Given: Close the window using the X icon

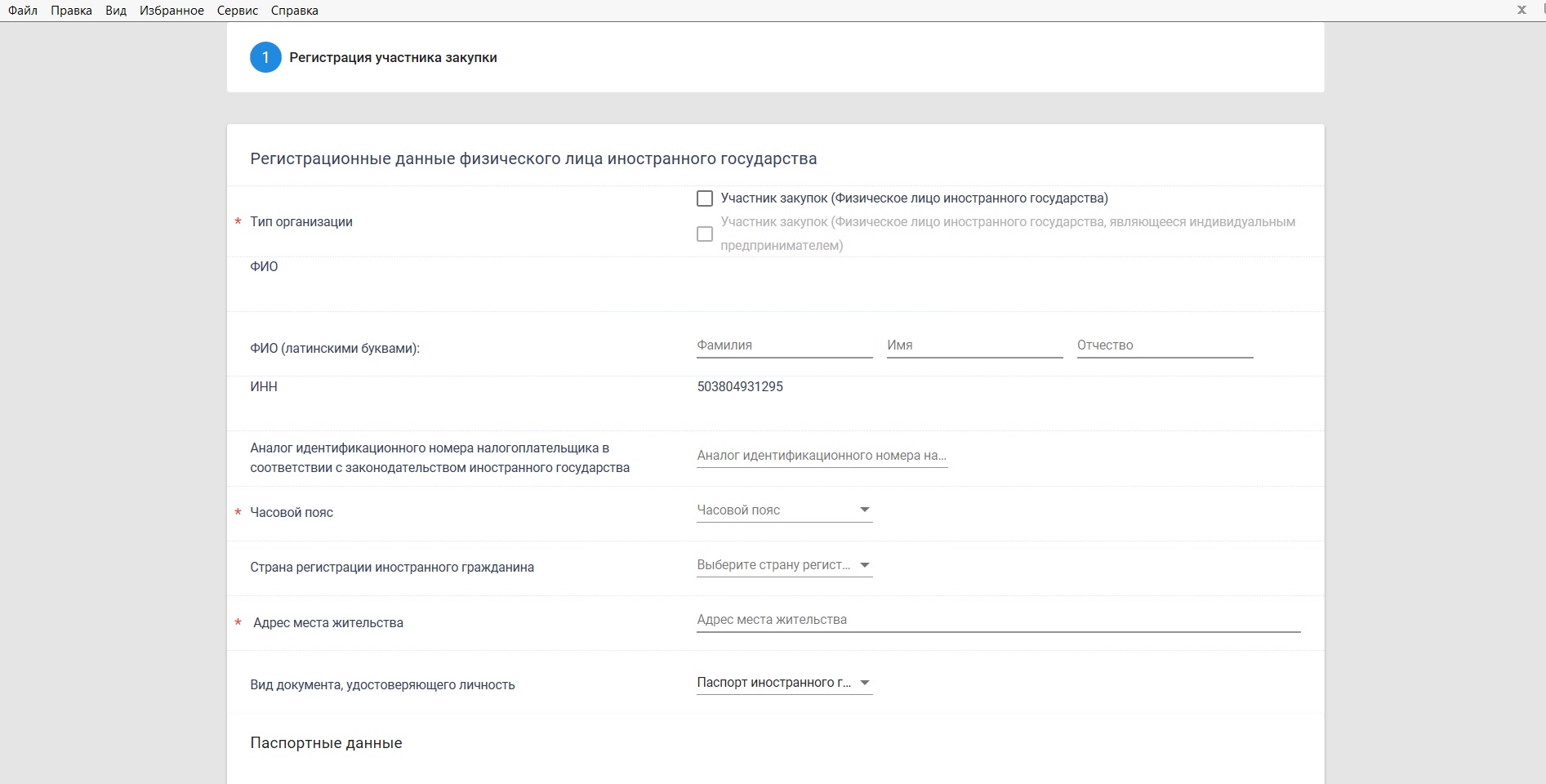Looking at the screenshot, I should coord(1521,11).
